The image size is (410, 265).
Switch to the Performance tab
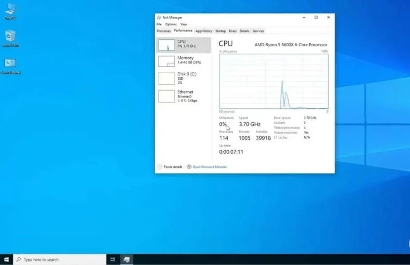pyautogui.click(x=183, y=31)
